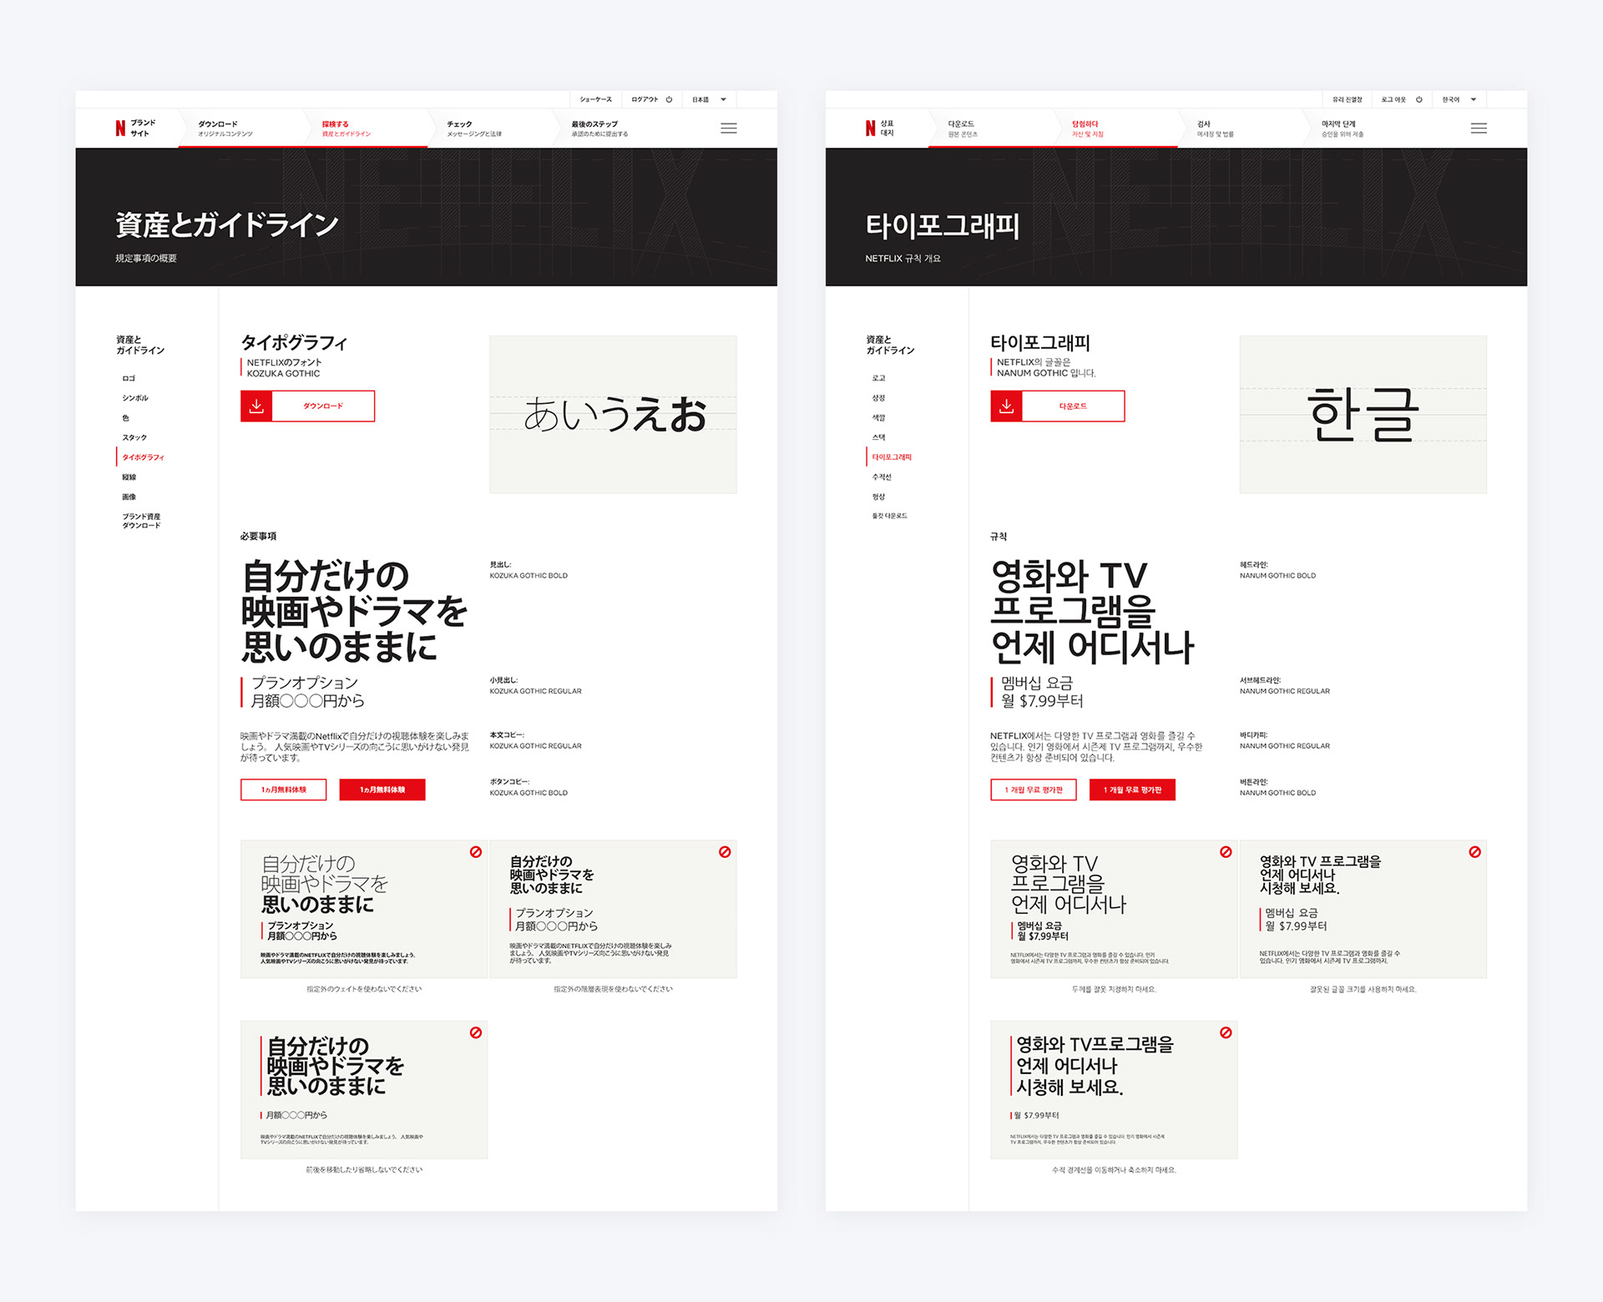The width and height of the screenshot is (1603, 1302).
Task: Open the hamburger menu on the Korean page
Action: [x=1479, y=129]
